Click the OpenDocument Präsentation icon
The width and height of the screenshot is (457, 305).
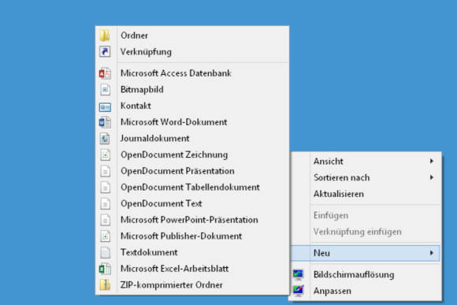click(x=106, y=171)
